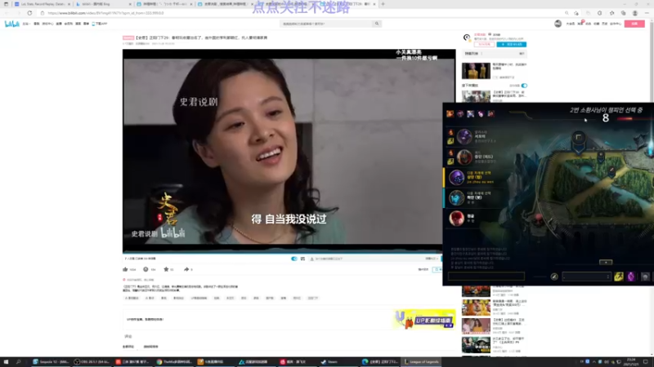Toggle the autoplay-next switch in sidebar
Viewport: 654px width, 367px height.
[524, 86]
